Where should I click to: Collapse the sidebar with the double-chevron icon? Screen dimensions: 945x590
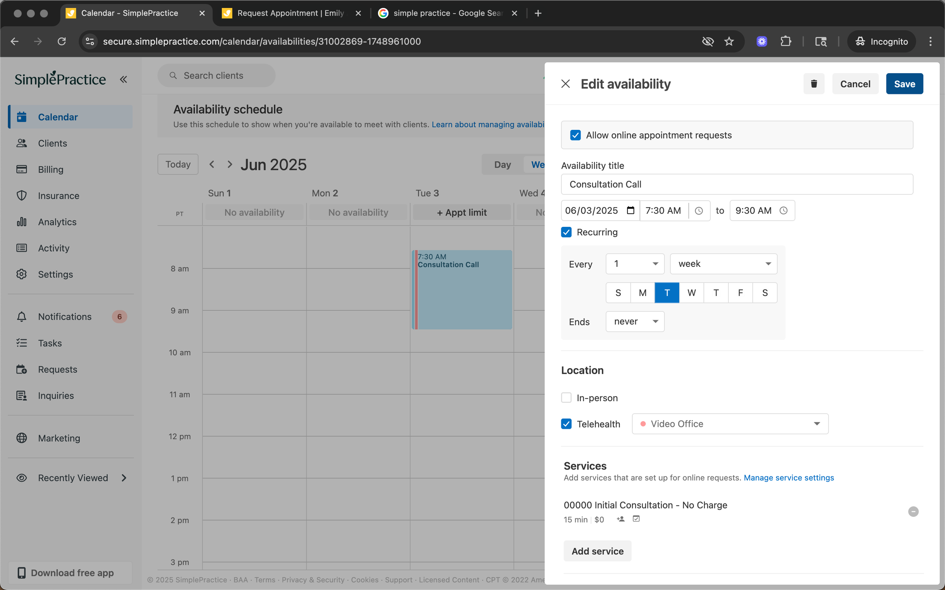[x=124, y=80]
